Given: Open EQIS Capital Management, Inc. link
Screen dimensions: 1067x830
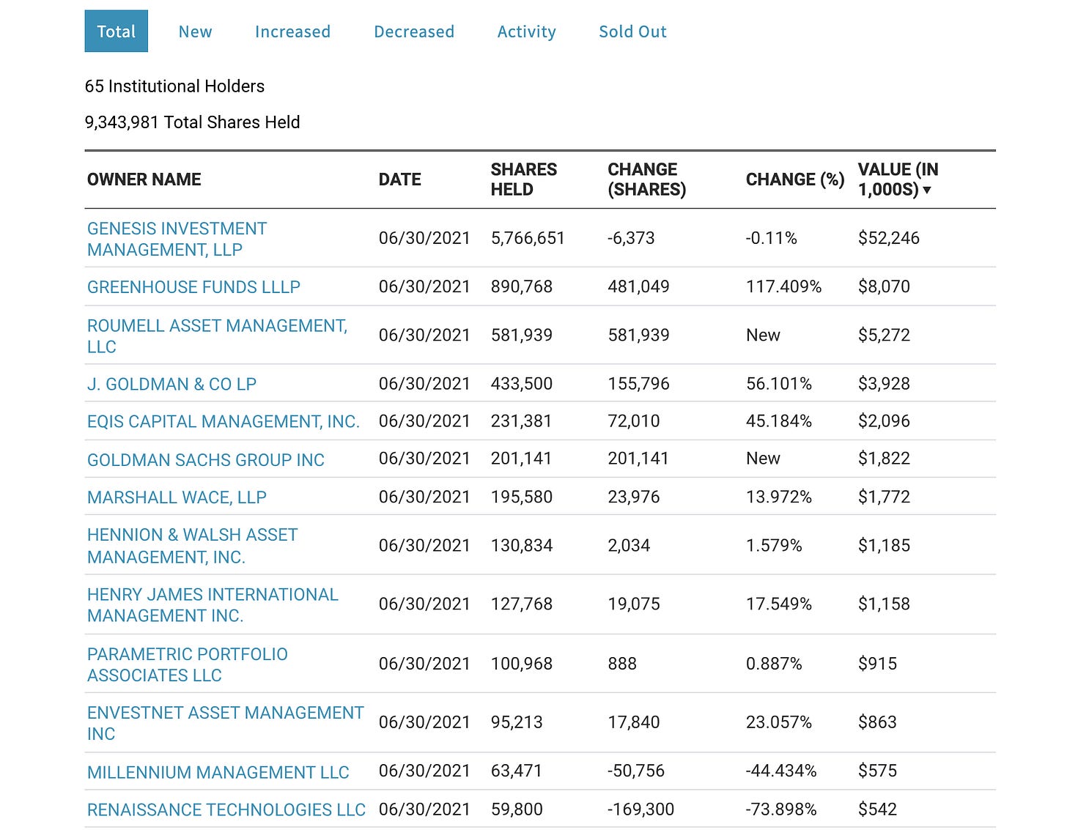Looking at the screenshot, I should tap(223, 422).
